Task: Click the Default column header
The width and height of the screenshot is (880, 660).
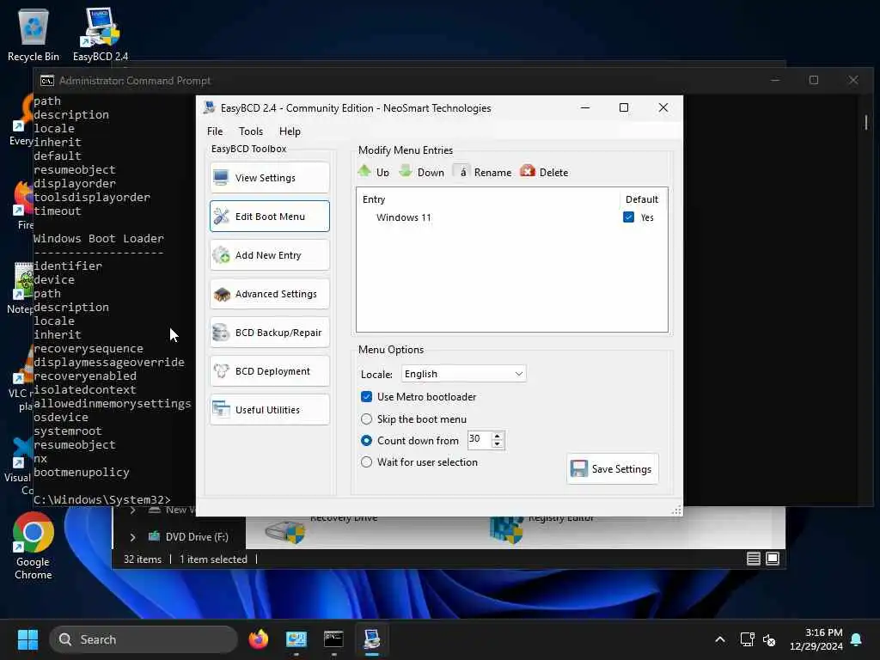Action: pos(641,199)
